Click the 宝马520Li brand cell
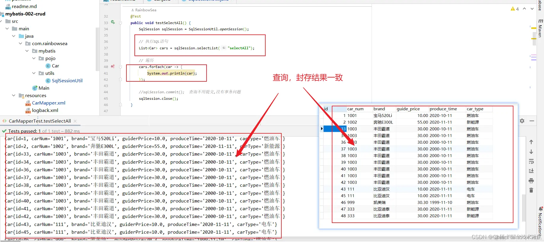 pyautogui.click(x=383, y=116)
